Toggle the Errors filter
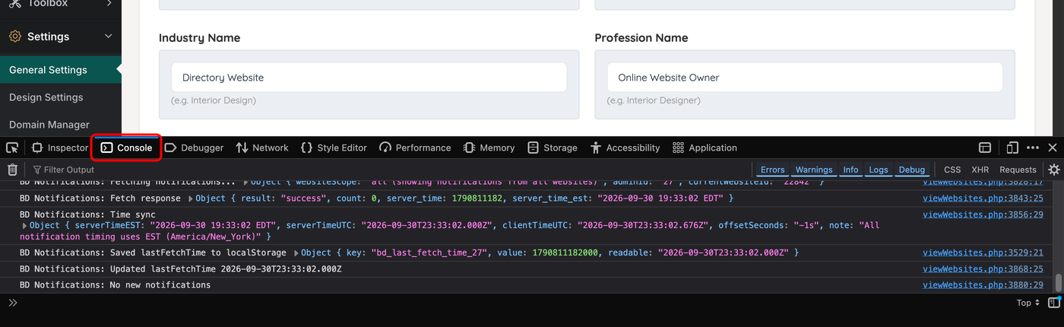 coord(772,170)
